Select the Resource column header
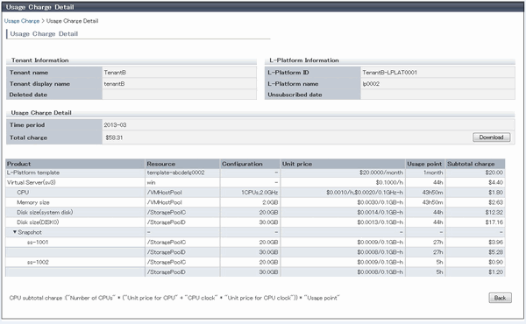 click(182, 164)
